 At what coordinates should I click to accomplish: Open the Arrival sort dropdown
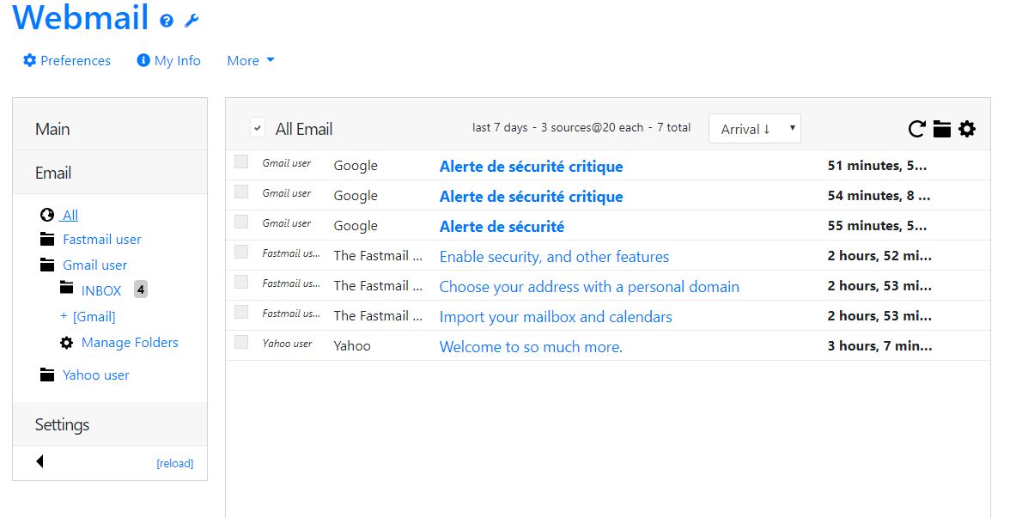click(754, 129)
